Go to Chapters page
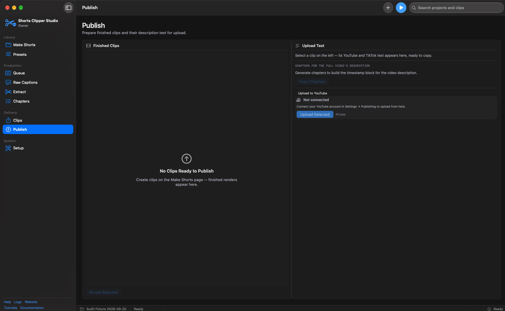Image resolution: width=505 pixels, height=311 pixels. (x=38, y=101)
